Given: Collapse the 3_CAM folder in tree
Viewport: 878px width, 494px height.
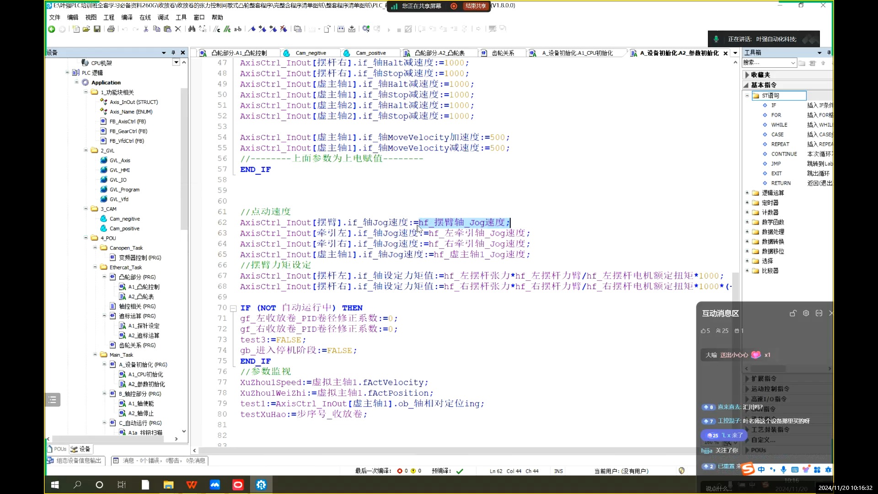Looking at the screenshot, I should pos(86,209).
